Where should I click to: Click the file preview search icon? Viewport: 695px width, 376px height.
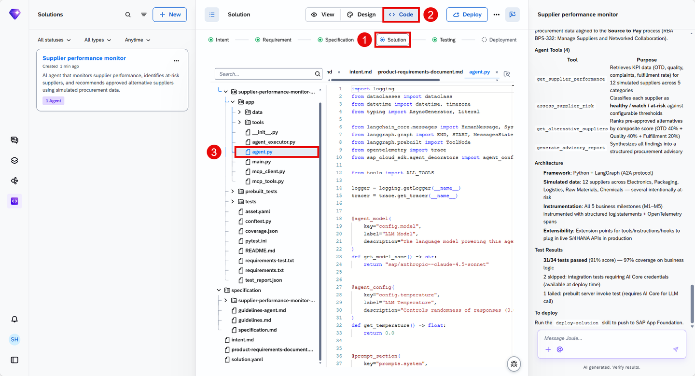(x=506, y=74)
